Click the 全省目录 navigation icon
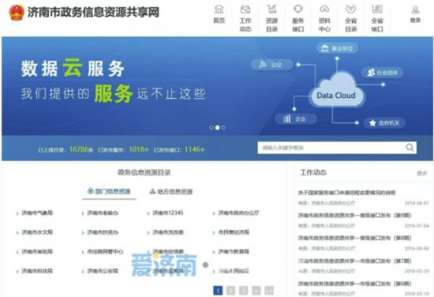The height and width of the screenshot is (297, 434). [350, 9]
